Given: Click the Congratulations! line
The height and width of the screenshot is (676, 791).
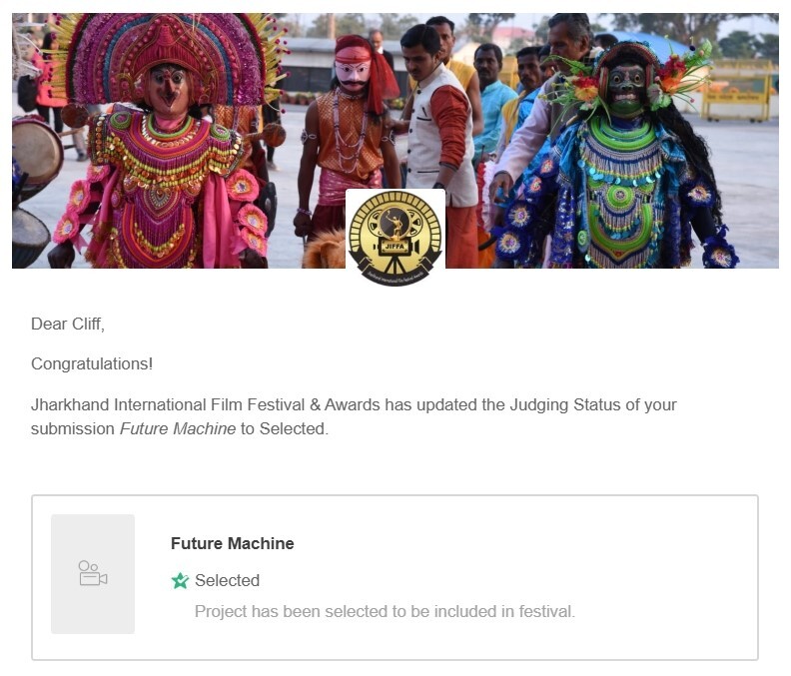Looking at the screenshot, I should coord(92,363).
